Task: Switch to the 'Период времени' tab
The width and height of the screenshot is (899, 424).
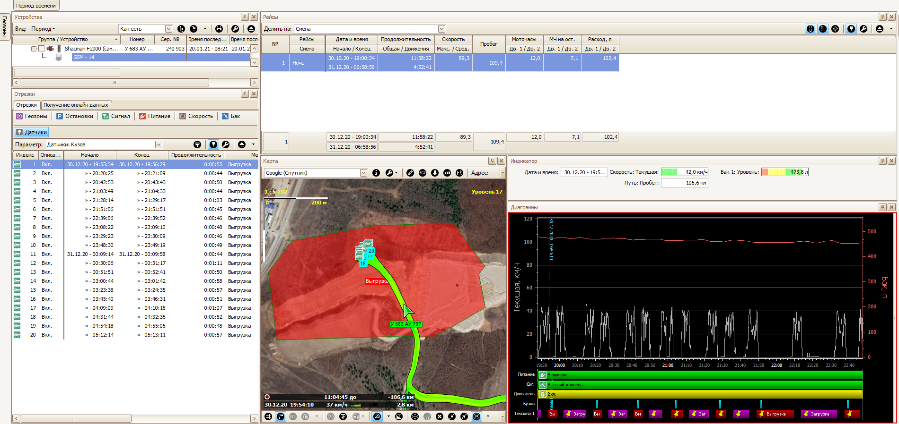Action: [36, 6]
